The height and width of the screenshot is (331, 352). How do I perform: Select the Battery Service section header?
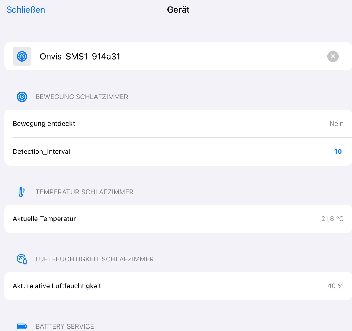(x=65, y=326)
